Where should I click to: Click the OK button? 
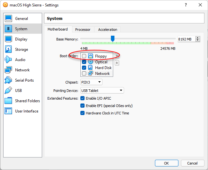point(167,163)
